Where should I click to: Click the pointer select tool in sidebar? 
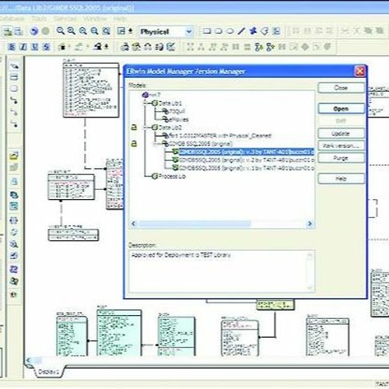[14, 66]
